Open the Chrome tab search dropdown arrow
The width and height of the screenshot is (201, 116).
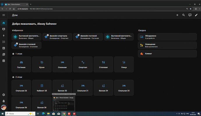click(x=2, y=4)
